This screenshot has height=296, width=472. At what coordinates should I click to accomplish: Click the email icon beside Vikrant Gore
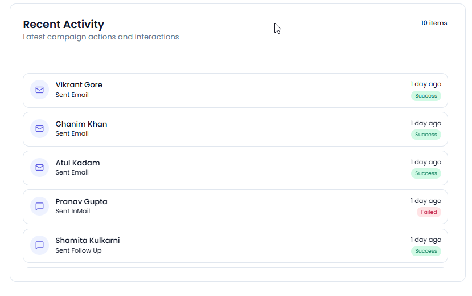pyautogui.click(x=39, y=90)
